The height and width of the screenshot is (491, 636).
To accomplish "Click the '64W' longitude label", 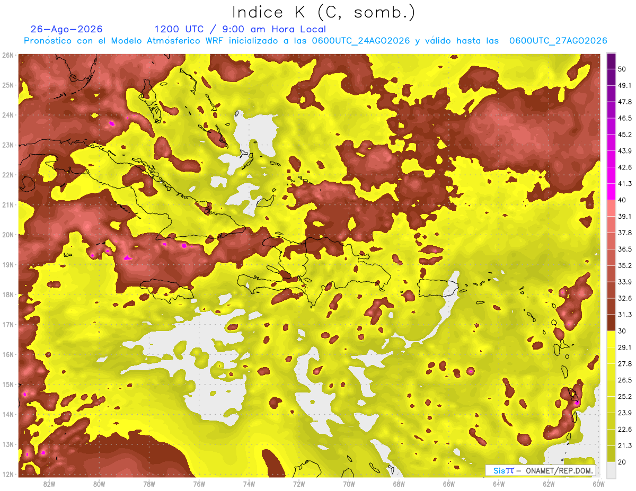I will 499,484.
